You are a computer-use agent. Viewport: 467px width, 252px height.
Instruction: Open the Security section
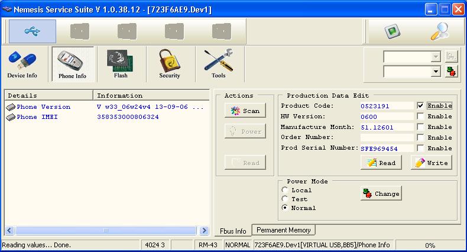[x=170, y=64]
